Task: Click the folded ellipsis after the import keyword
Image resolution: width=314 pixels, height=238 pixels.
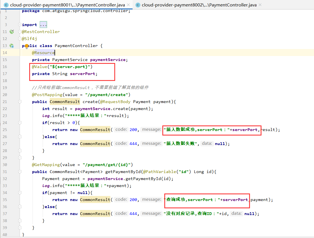Action: click(x=43, y=25)
